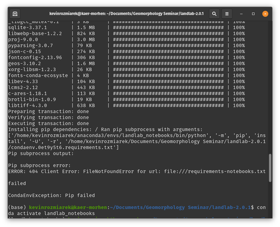Click the proj-9.0.0 progress bar
Screen dimensions: 280x227
168,39
